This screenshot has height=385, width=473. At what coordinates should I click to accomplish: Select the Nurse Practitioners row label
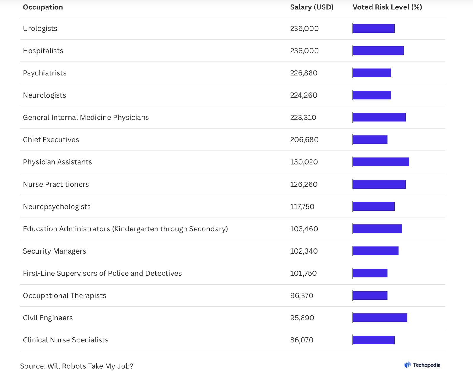pyautogui.click(x=56, y=184)
